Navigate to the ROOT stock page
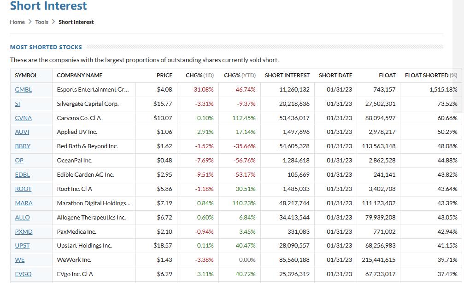Image resolution: width=464 pixels, height=283 pixels. pyautogui.click(x=23, y=189)
